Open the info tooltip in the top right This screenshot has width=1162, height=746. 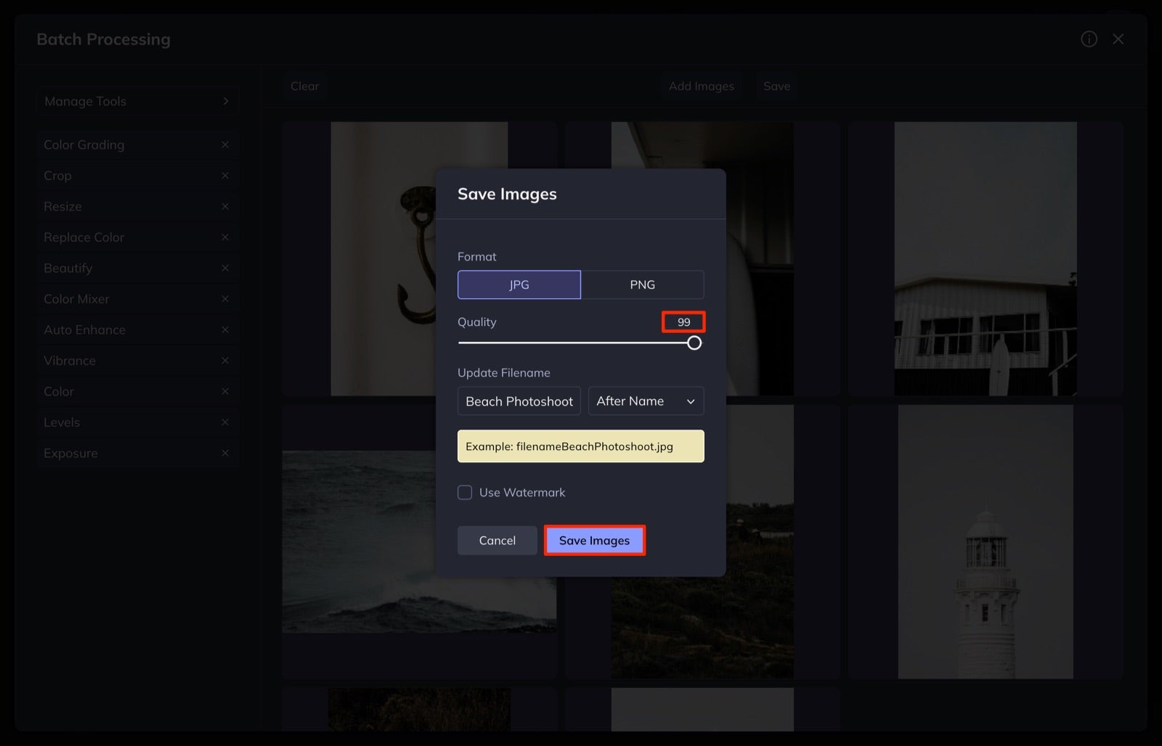pyautogui.click(x=1089, y=39)
